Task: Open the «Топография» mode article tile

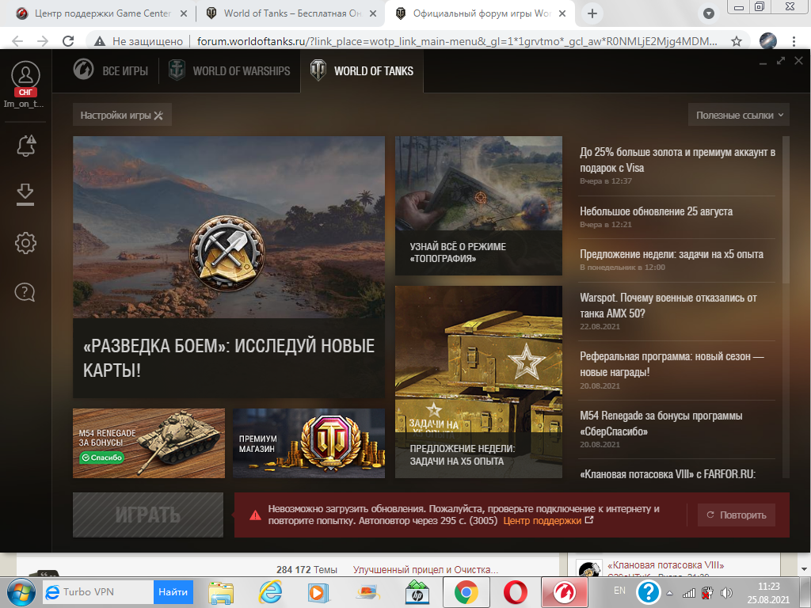Action: (478, 206)
